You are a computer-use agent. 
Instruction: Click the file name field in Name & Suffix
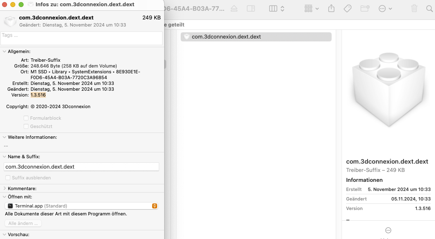pyautogui.click(x=81, y=167)
